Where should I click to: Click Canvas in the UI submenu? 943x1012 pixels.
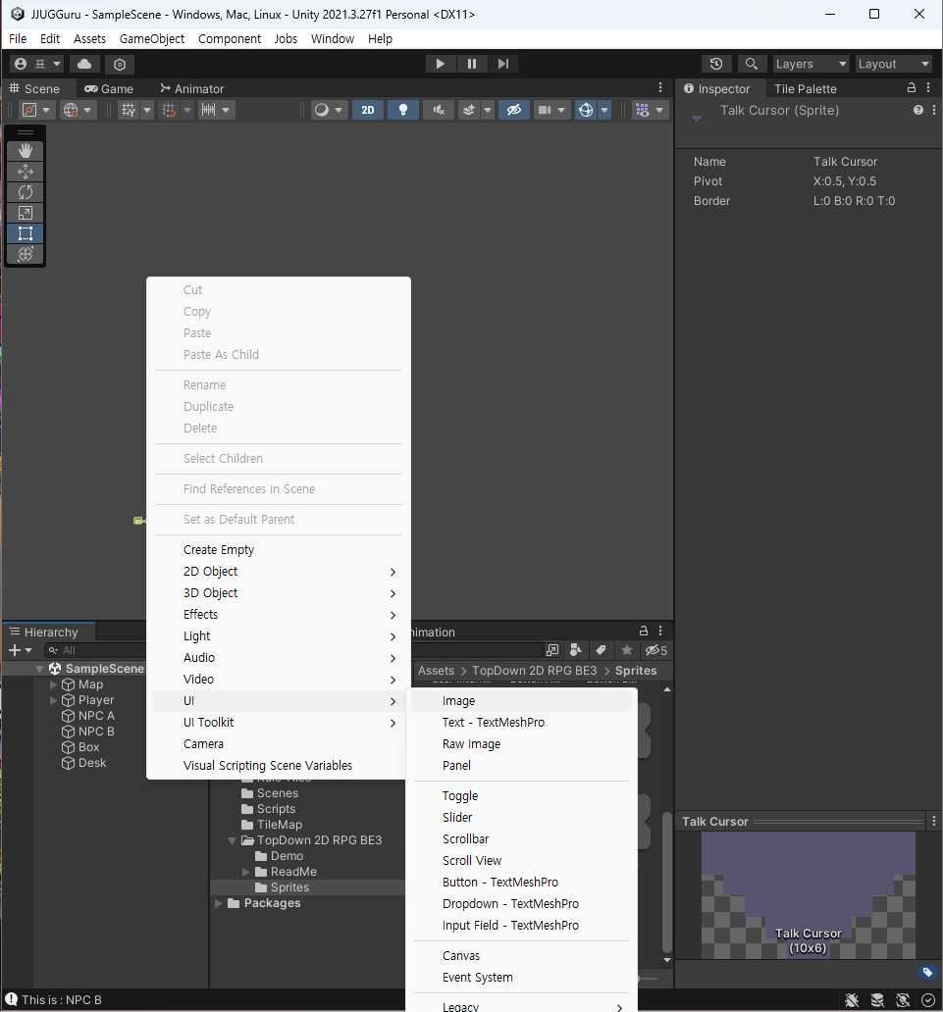pos(521,956)
